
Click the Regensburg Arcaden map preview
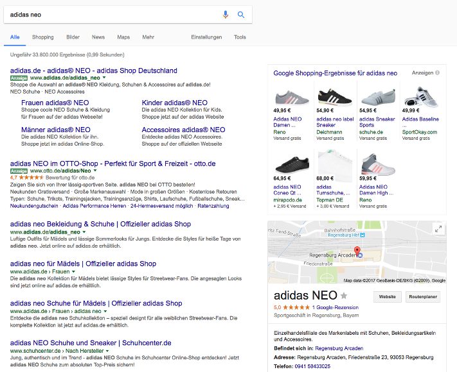[357, 252]
